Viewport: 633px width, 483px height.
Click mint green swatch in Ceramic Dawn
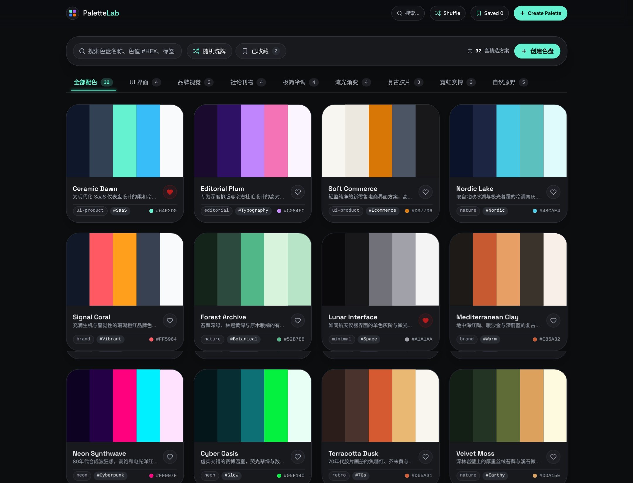tap(125, 141)
